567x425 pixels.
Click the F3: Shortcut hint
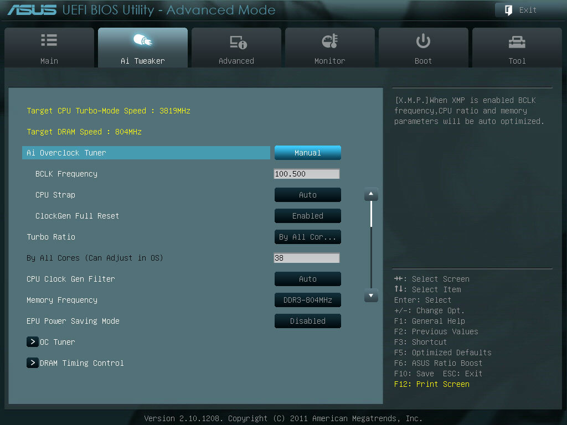click(421, 342)
